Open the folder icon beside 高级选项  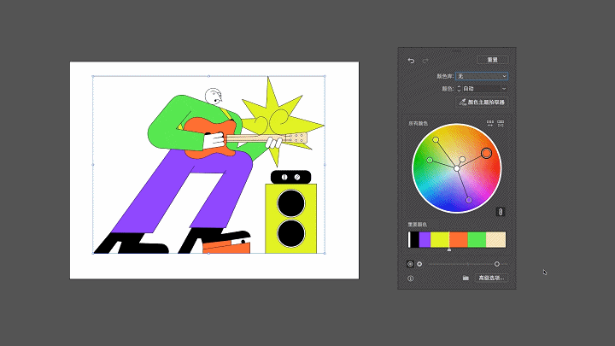[x=466, y=278]
